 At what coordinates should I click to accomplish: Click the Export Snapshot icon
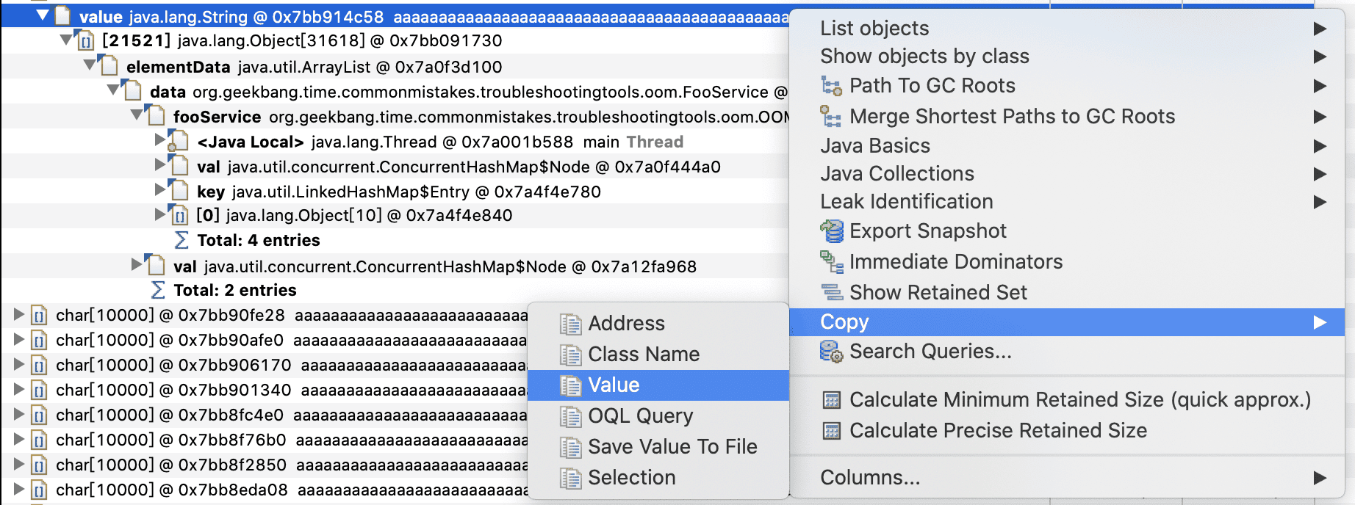click(x=831, y=231)
